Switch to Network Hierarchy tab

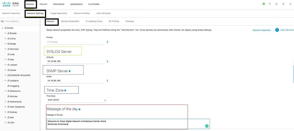pos(11,13)
